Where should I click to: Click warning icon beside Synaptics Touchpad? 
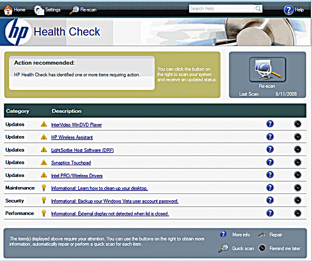pyautogui.click(x=44, y=162)
